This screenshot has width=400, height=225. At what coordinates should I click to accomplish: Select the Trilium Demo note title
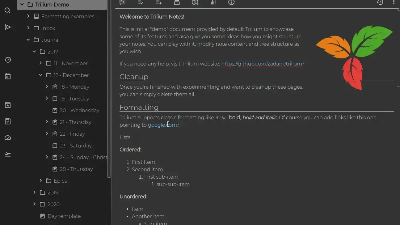click(52, 5)
